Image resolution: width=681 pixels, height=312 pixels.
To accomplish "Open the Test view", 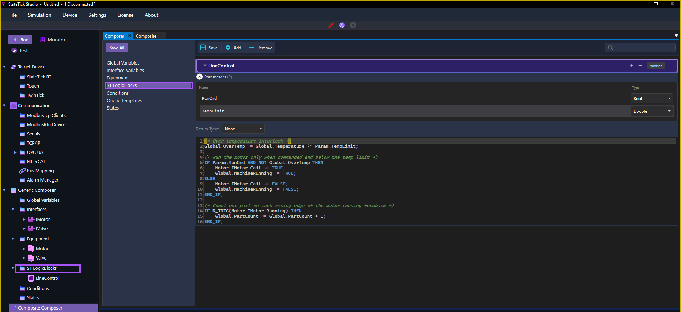I will click(19, 50).
